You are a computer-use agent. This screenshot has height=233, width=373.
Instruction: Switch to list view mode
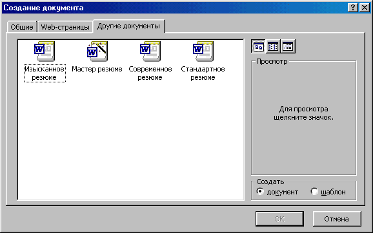point(273,46)
